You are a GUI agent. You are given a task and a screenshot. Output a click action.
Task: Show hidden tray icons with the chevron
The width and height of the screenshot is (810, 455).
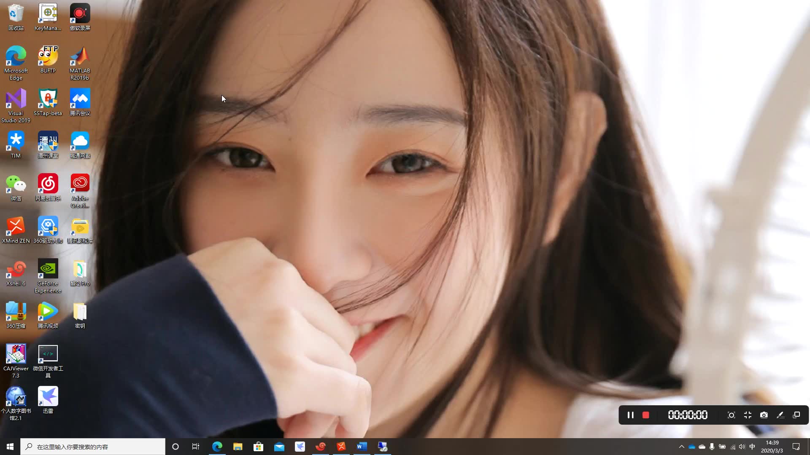(681, 447)
